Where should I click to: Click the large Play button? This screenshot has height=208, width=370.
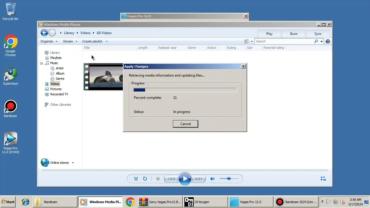(185, 179)
